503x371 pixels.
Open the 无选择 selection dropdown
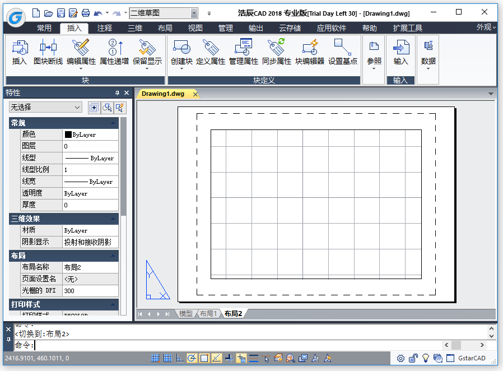point(46,107)
